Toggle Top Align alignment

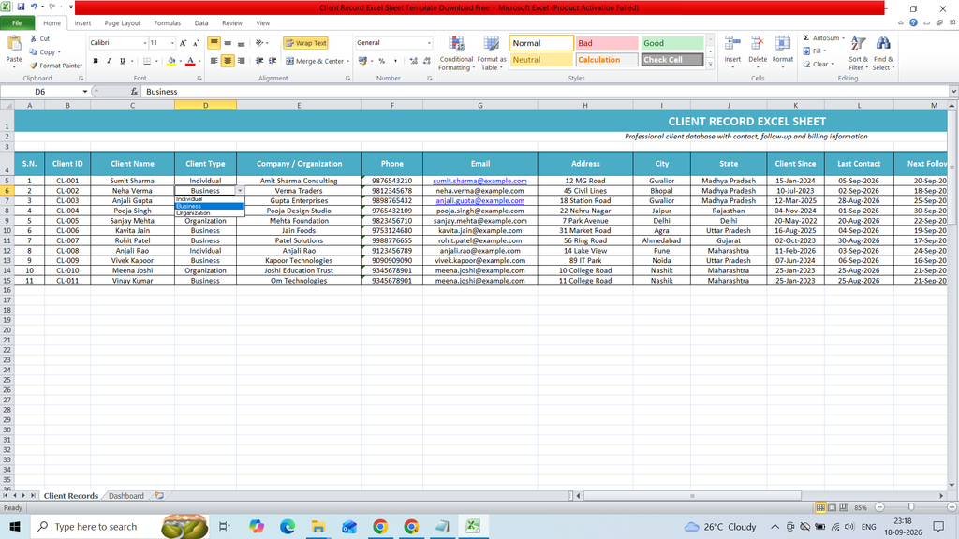(214, 43)
